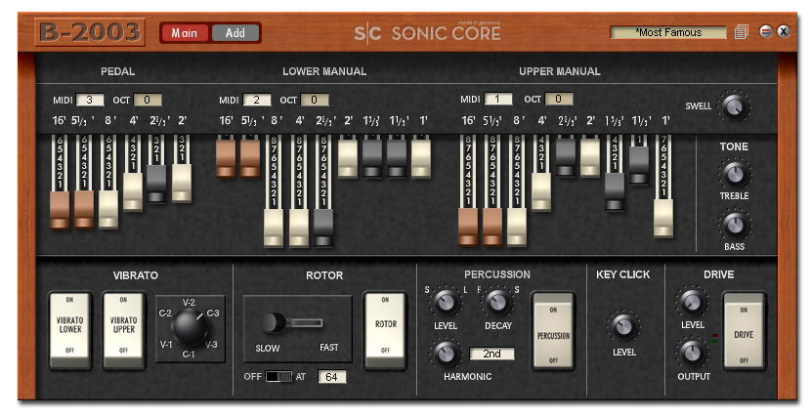This screenshot has height=417, width=811.
Task: Close the B-2003 plugin window
Action: coord(784,31)
